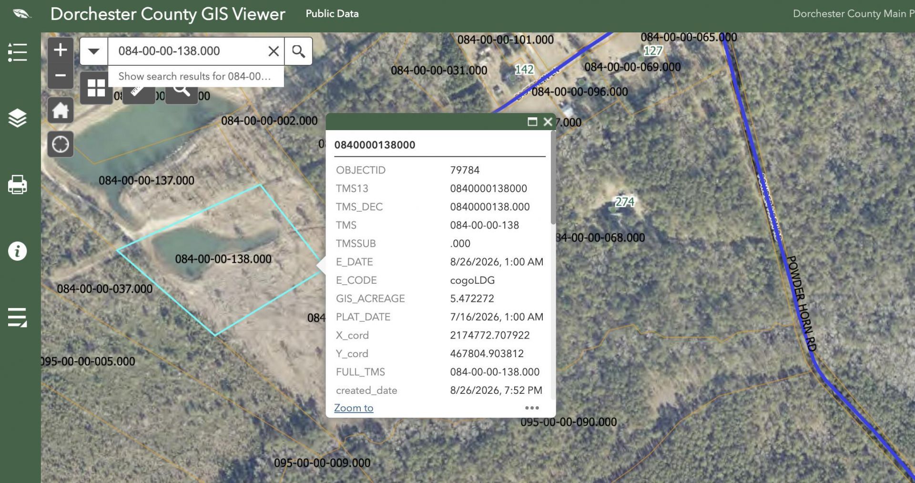Return map to home extent
915x483 pixels.
pos(61,111)
